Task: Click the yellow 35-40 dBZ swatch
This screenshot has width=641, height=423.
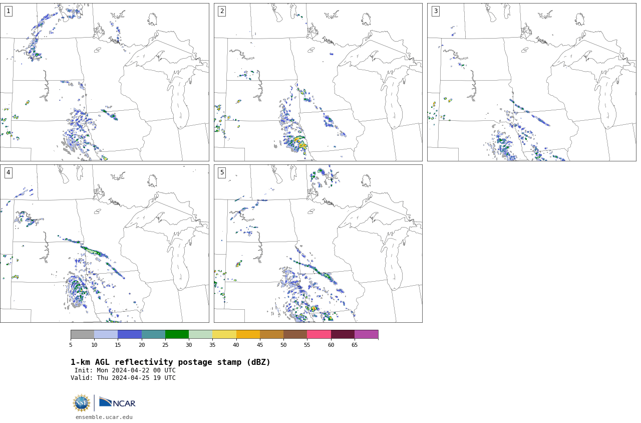Action: tap(224, 334)
